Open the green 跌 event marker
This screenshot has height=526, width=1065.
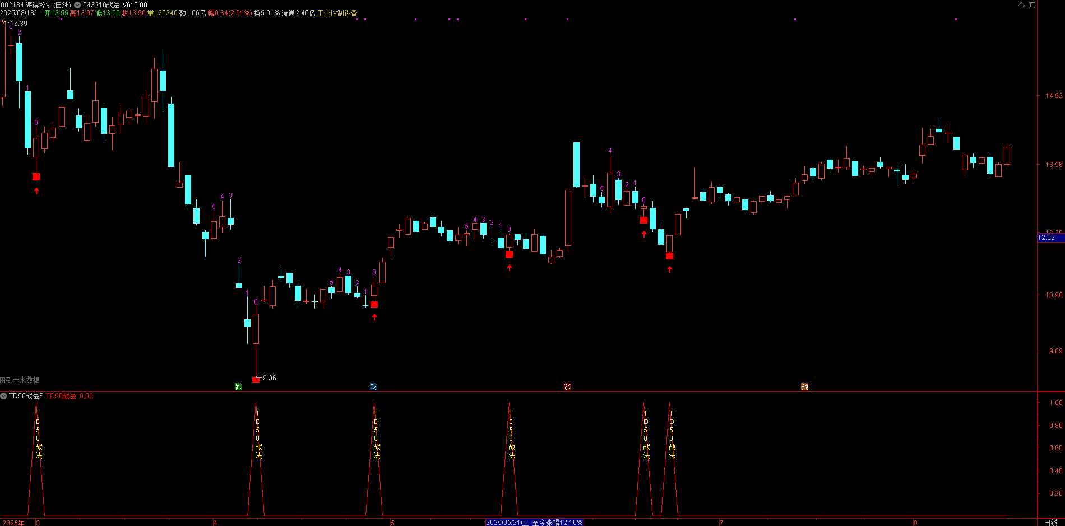click(x=239, y=387)
